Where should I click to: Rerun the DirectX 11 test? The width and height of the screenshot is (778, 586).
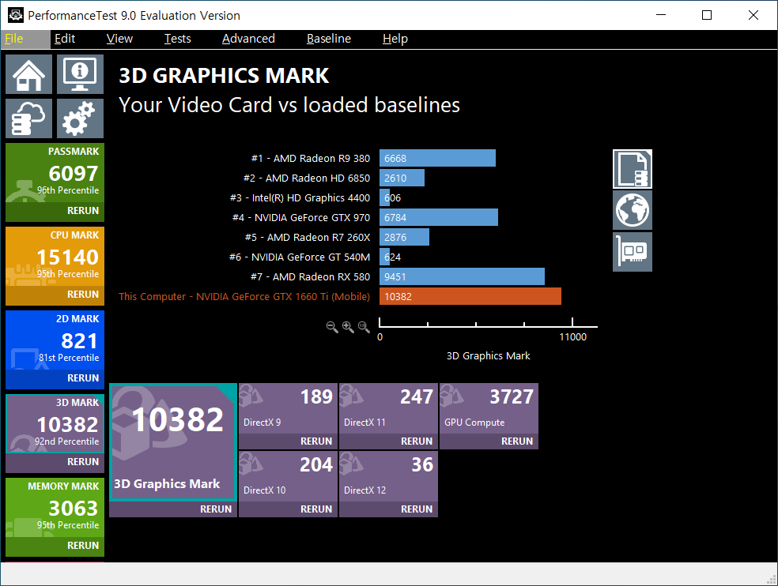click(x=388, y=441)
